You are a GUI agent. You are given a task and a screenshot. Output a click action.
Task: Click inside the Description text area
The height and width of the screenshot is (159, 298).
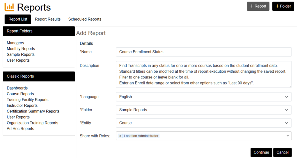(203, 74)
